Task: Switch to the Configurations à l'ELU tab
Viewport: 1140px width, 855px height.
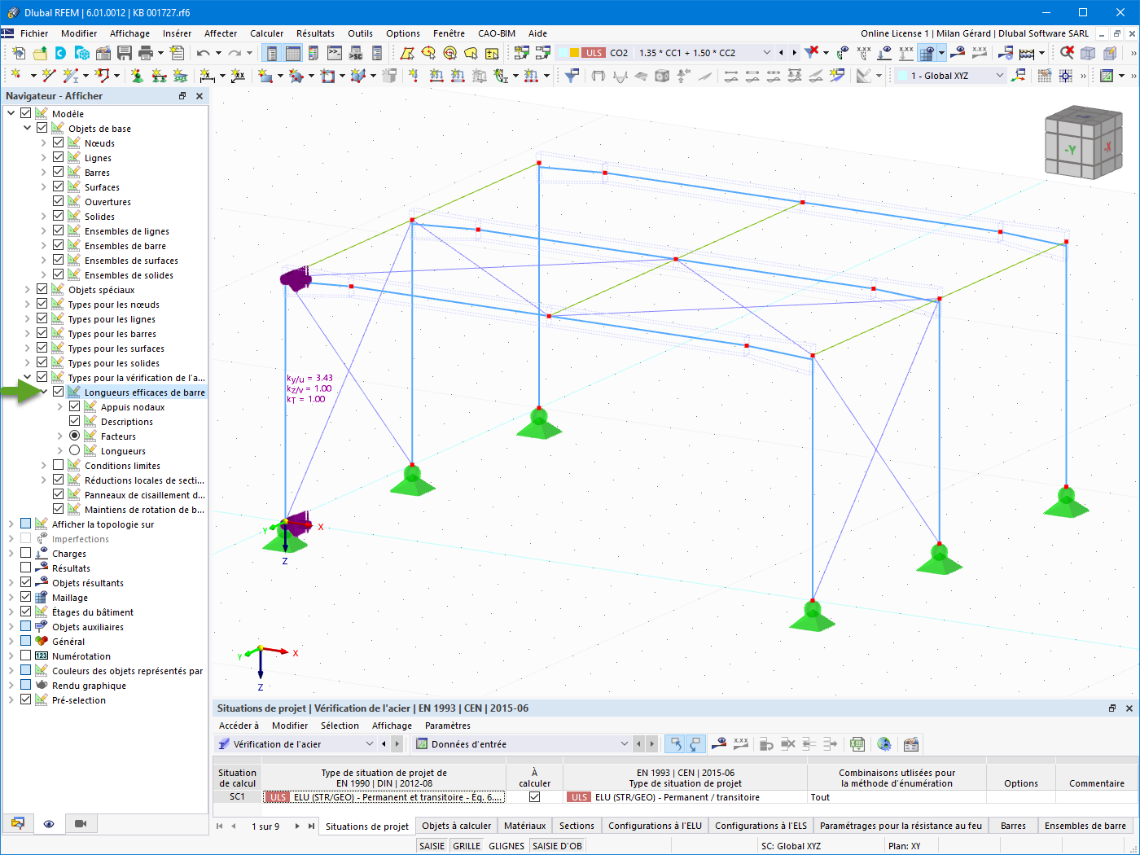Action: (x=655, y=826)
